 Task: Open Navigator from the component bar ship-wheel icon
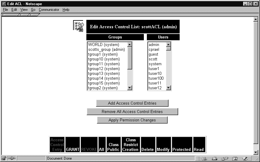coord(204,158)
